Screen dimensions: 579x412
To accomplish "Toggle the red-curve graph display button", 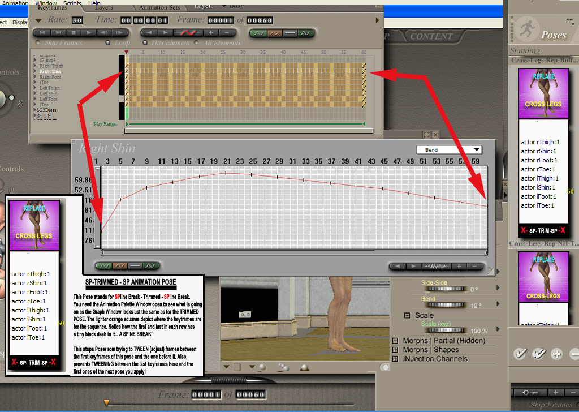I will [188, 33].
